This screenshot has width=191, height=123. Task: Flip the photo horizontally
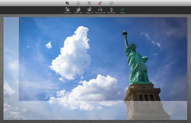pos(100,10)
